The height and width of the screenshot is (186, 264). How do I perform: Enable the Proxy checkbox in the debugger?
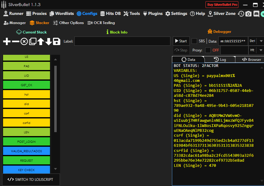pyautogui.click(x=208, y=50)
